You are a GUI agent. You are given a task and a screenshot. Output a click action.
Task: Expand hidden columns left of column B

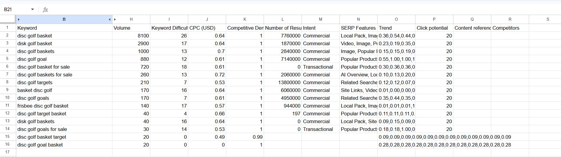19,19
